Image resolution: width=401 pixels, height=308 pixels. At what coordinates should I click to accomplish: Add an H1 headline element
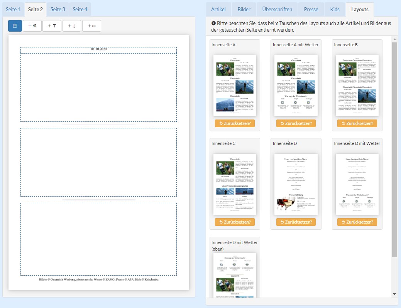[x=32, y=26]
